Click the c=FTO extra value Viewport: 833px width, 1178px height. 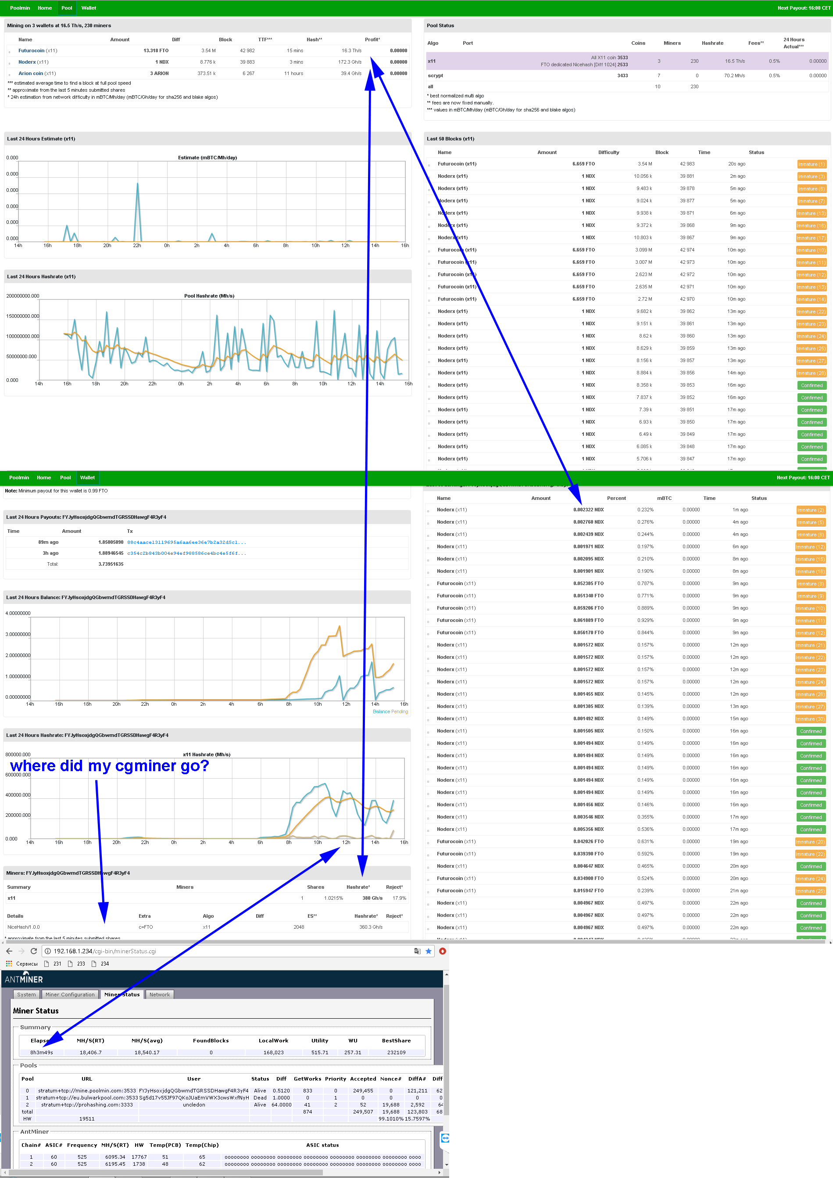coord(146,927)
